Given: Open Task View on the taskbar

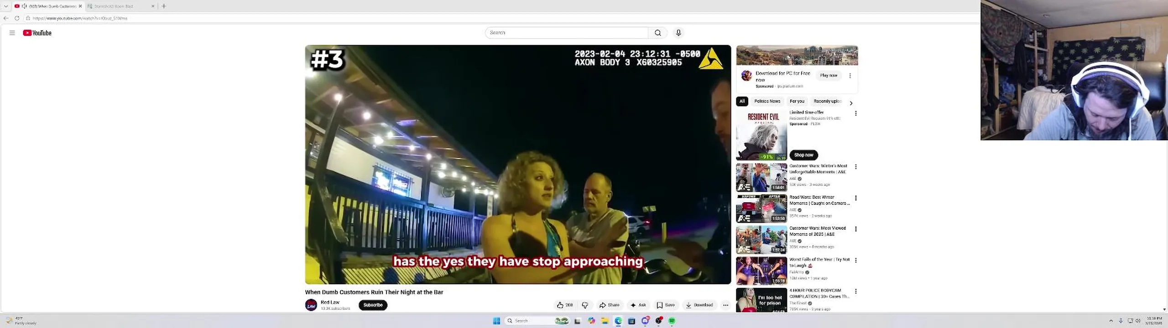Looking at the screenshot, I should tap(577, 321).
